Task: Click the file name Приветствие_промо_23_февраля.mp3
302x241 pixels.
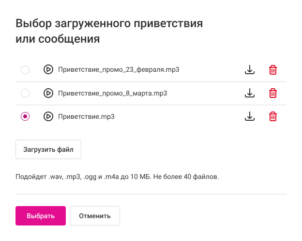Action: point(119,70)
